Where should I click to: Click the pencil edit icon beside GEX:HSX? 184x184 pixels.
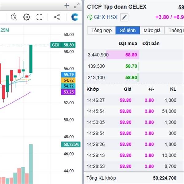click(124, 17)
